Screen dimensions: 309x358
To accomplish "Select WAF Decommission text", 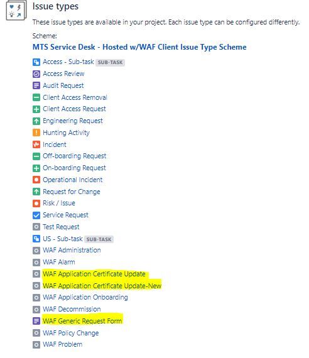I will tap(72, 310).
